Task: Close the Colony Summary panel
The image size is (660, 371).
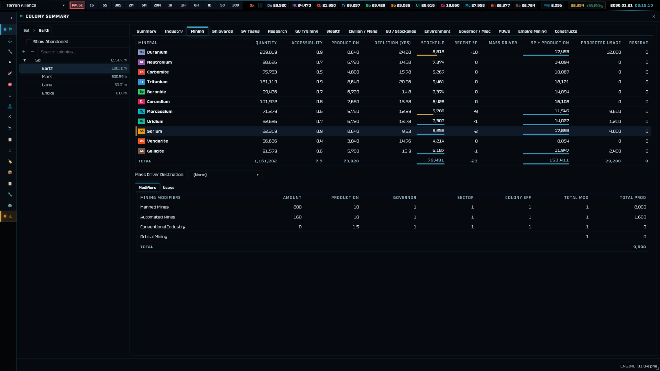Action: click(653, 16)
